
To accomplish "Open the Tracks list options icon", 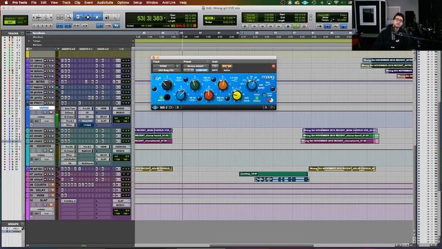I will [x=23, y=33].
